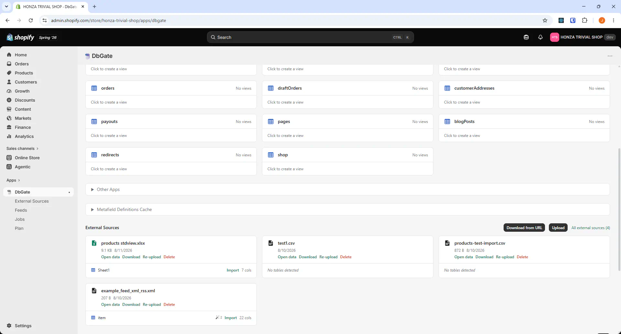Open the All external sources (4) link

591,228
